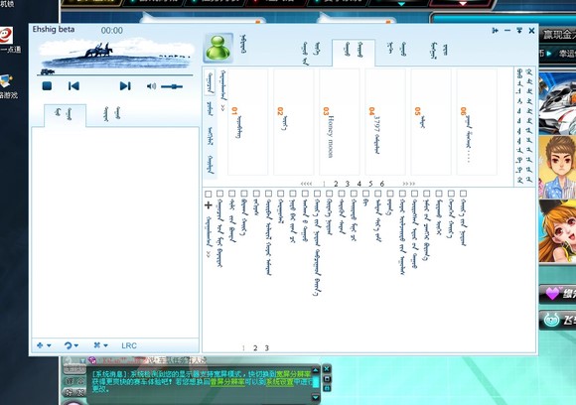Screen dimensions: 576x405
Task: Click the <<<< previous pages arrow
Action: (306, 184)
